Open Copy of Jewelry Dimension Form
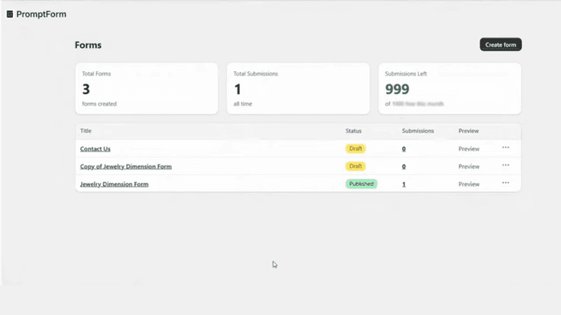The image size is (561, 315). 126,166
